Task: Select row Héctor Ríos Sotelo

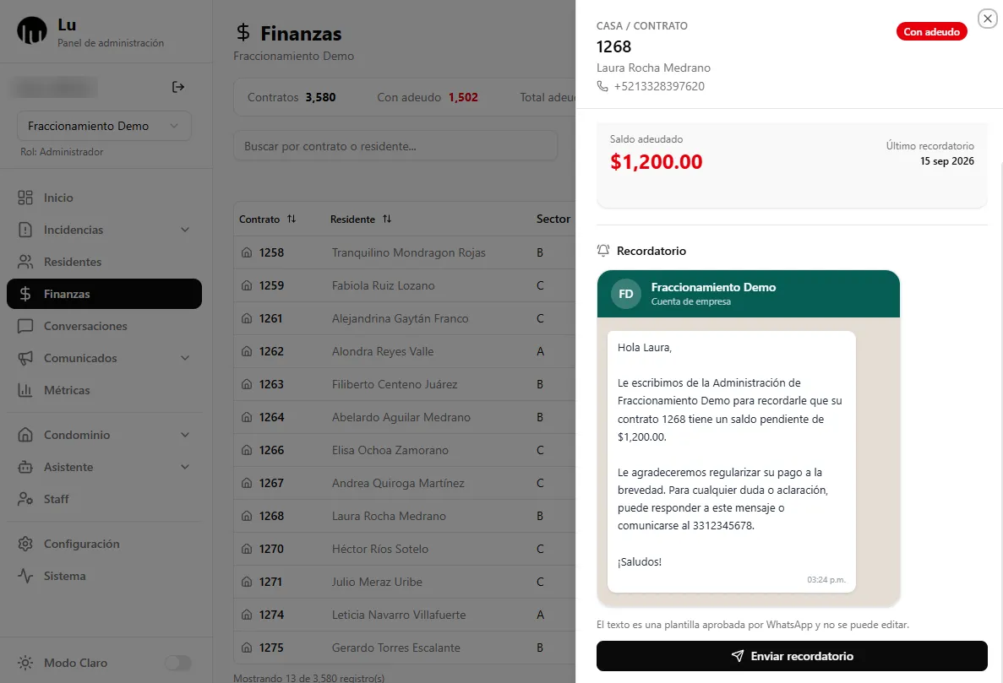Action: pos(404,549)
